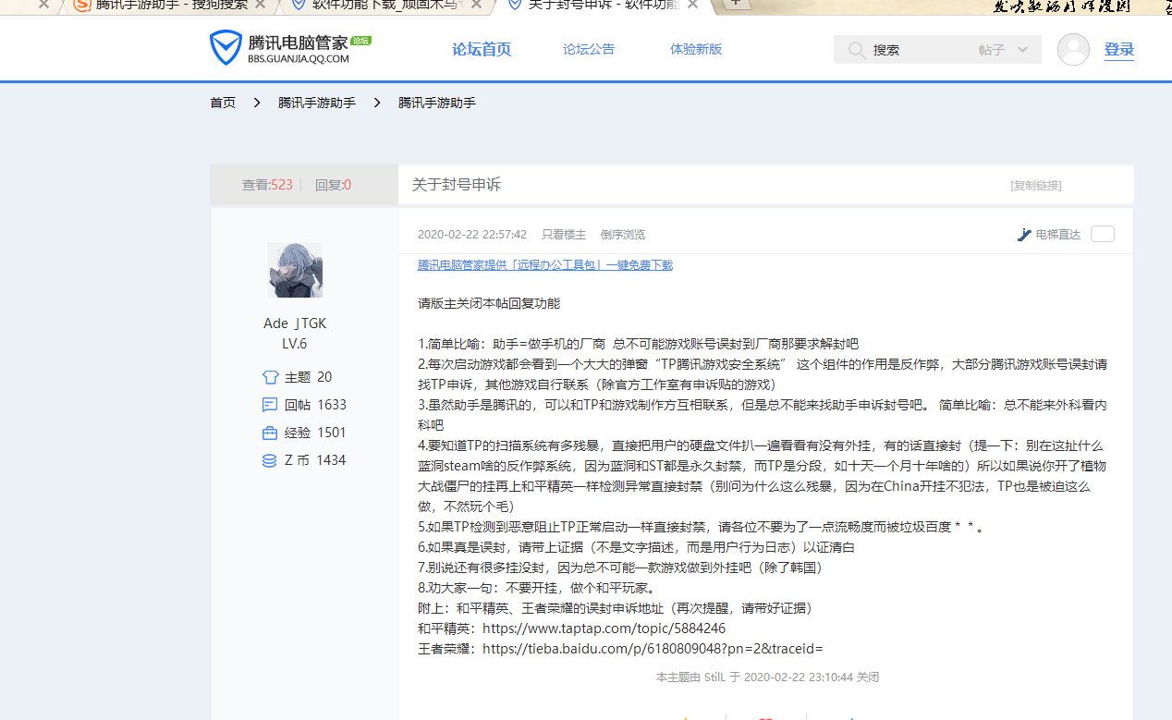Select 体验新版 in the navigation bar
The image size is (1172, 720).
coord(696,50)
